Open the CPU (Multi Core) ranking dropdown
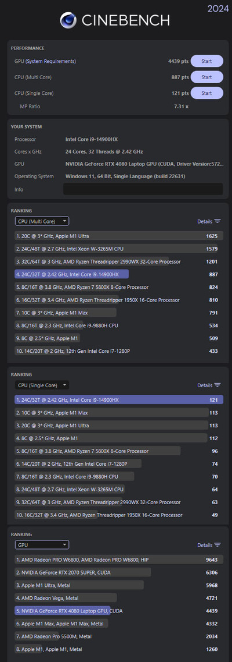Screen dimensions: 232x662 click(42, 221)
